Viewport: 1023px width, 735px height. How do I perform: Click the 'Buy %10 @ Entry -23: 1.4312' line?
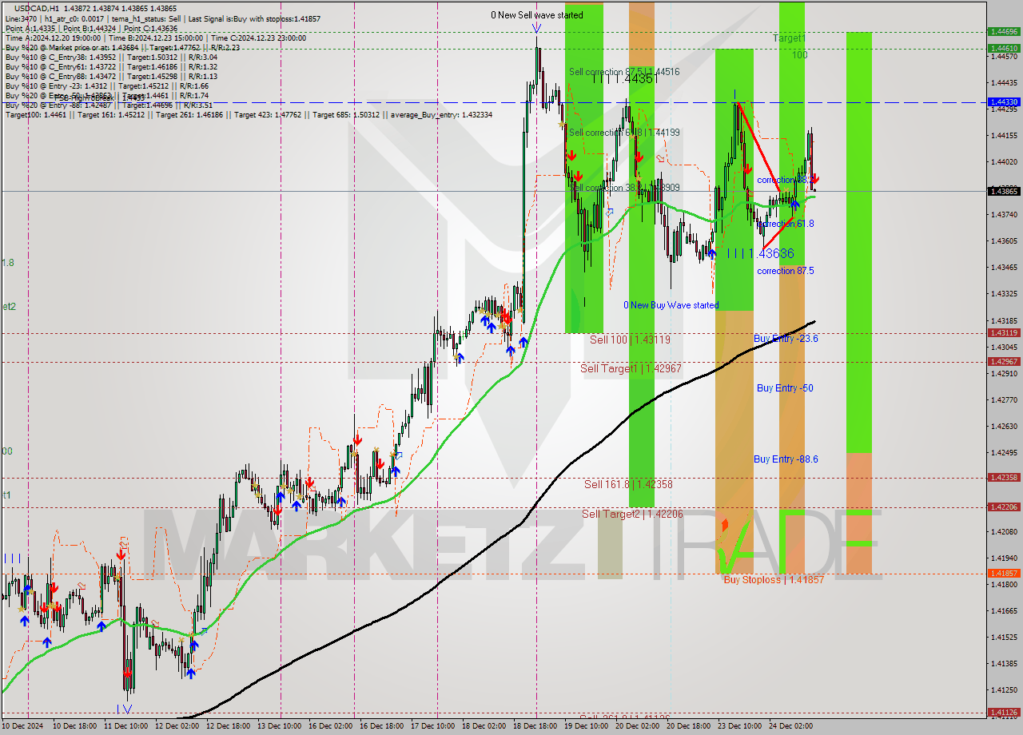tap(107, 85)
